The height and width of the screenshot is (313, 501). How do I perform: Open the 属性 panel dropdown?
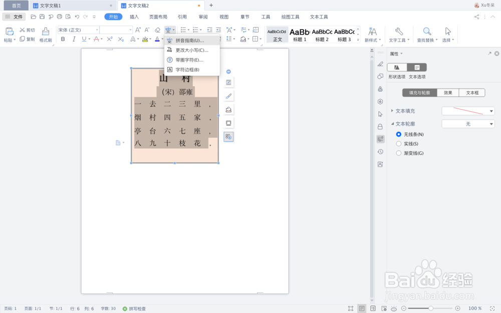point(401,54)
